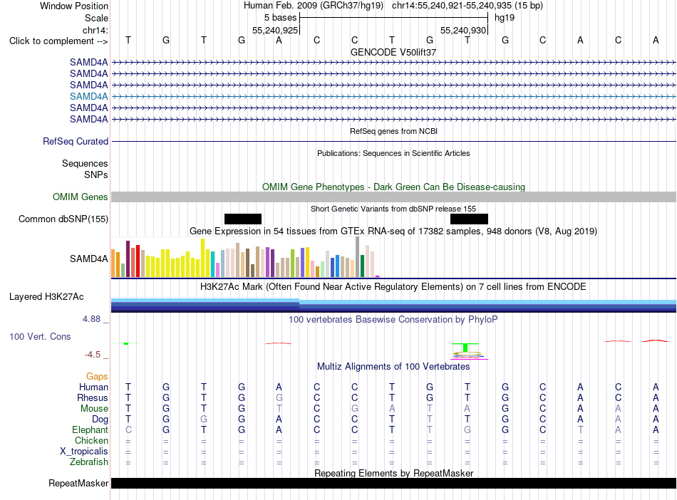This screenshot has height=500, width=677.
Task: Click the light-blue highlighted SAMD4A transcript label
Action: click(89, 96)
